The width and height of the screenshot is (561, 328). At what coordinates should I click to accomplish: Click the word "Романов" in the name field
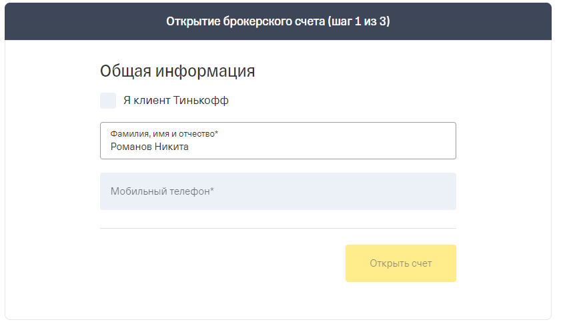[x=131, y=147]
